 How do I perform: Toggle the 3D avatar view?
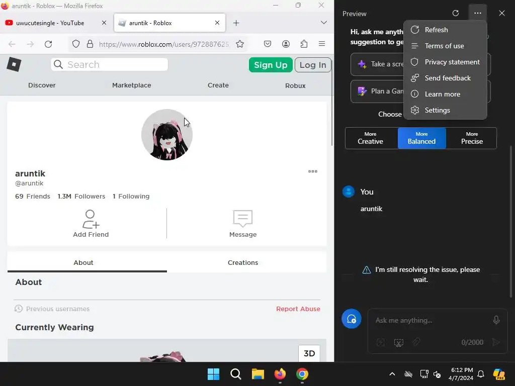tap(309, 353)
